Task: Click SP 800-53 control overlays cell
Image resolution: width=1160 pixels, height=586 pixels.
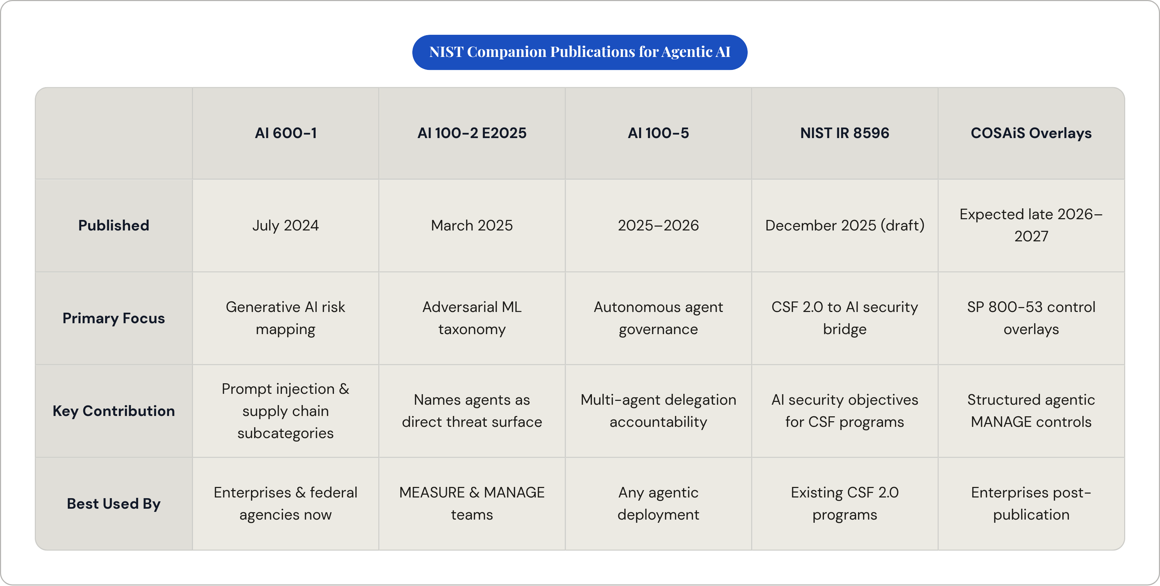Action: (x=1031, y=318)
